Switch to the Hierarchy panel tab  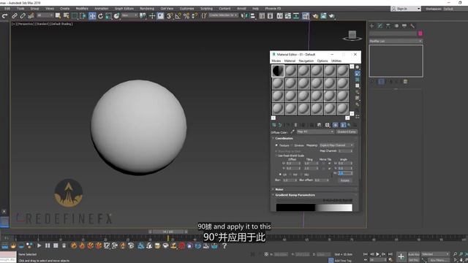(x=388, y=26)
